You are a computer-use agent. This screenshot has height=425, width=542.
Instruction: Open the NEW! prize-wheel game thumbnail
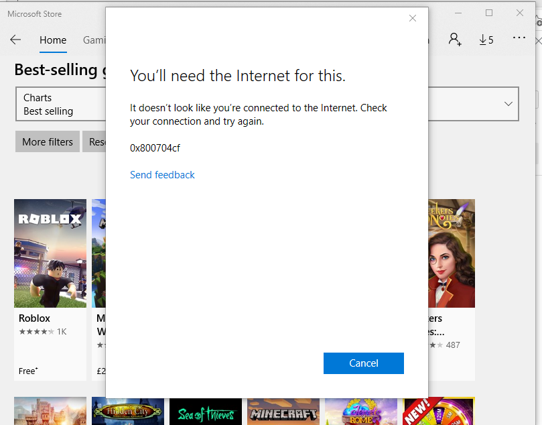tap(438, 411)
